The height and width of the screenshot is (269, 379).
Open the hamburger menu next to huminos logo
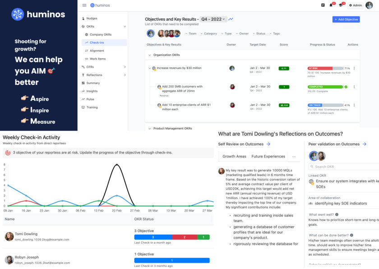click(x=84, y=5)
